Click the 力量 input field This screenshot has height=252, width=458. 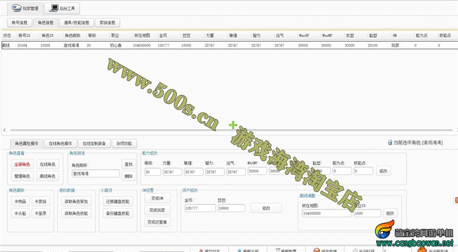point(172,172)
